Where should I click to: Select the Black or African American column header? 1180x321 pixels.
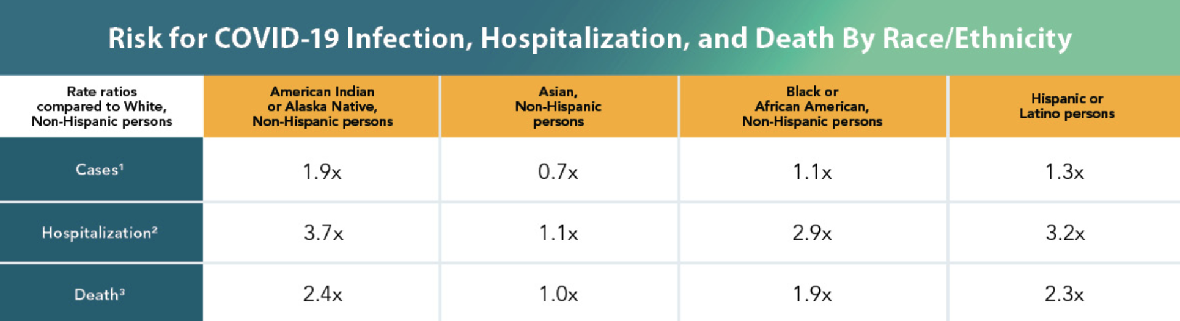[812, 107]
